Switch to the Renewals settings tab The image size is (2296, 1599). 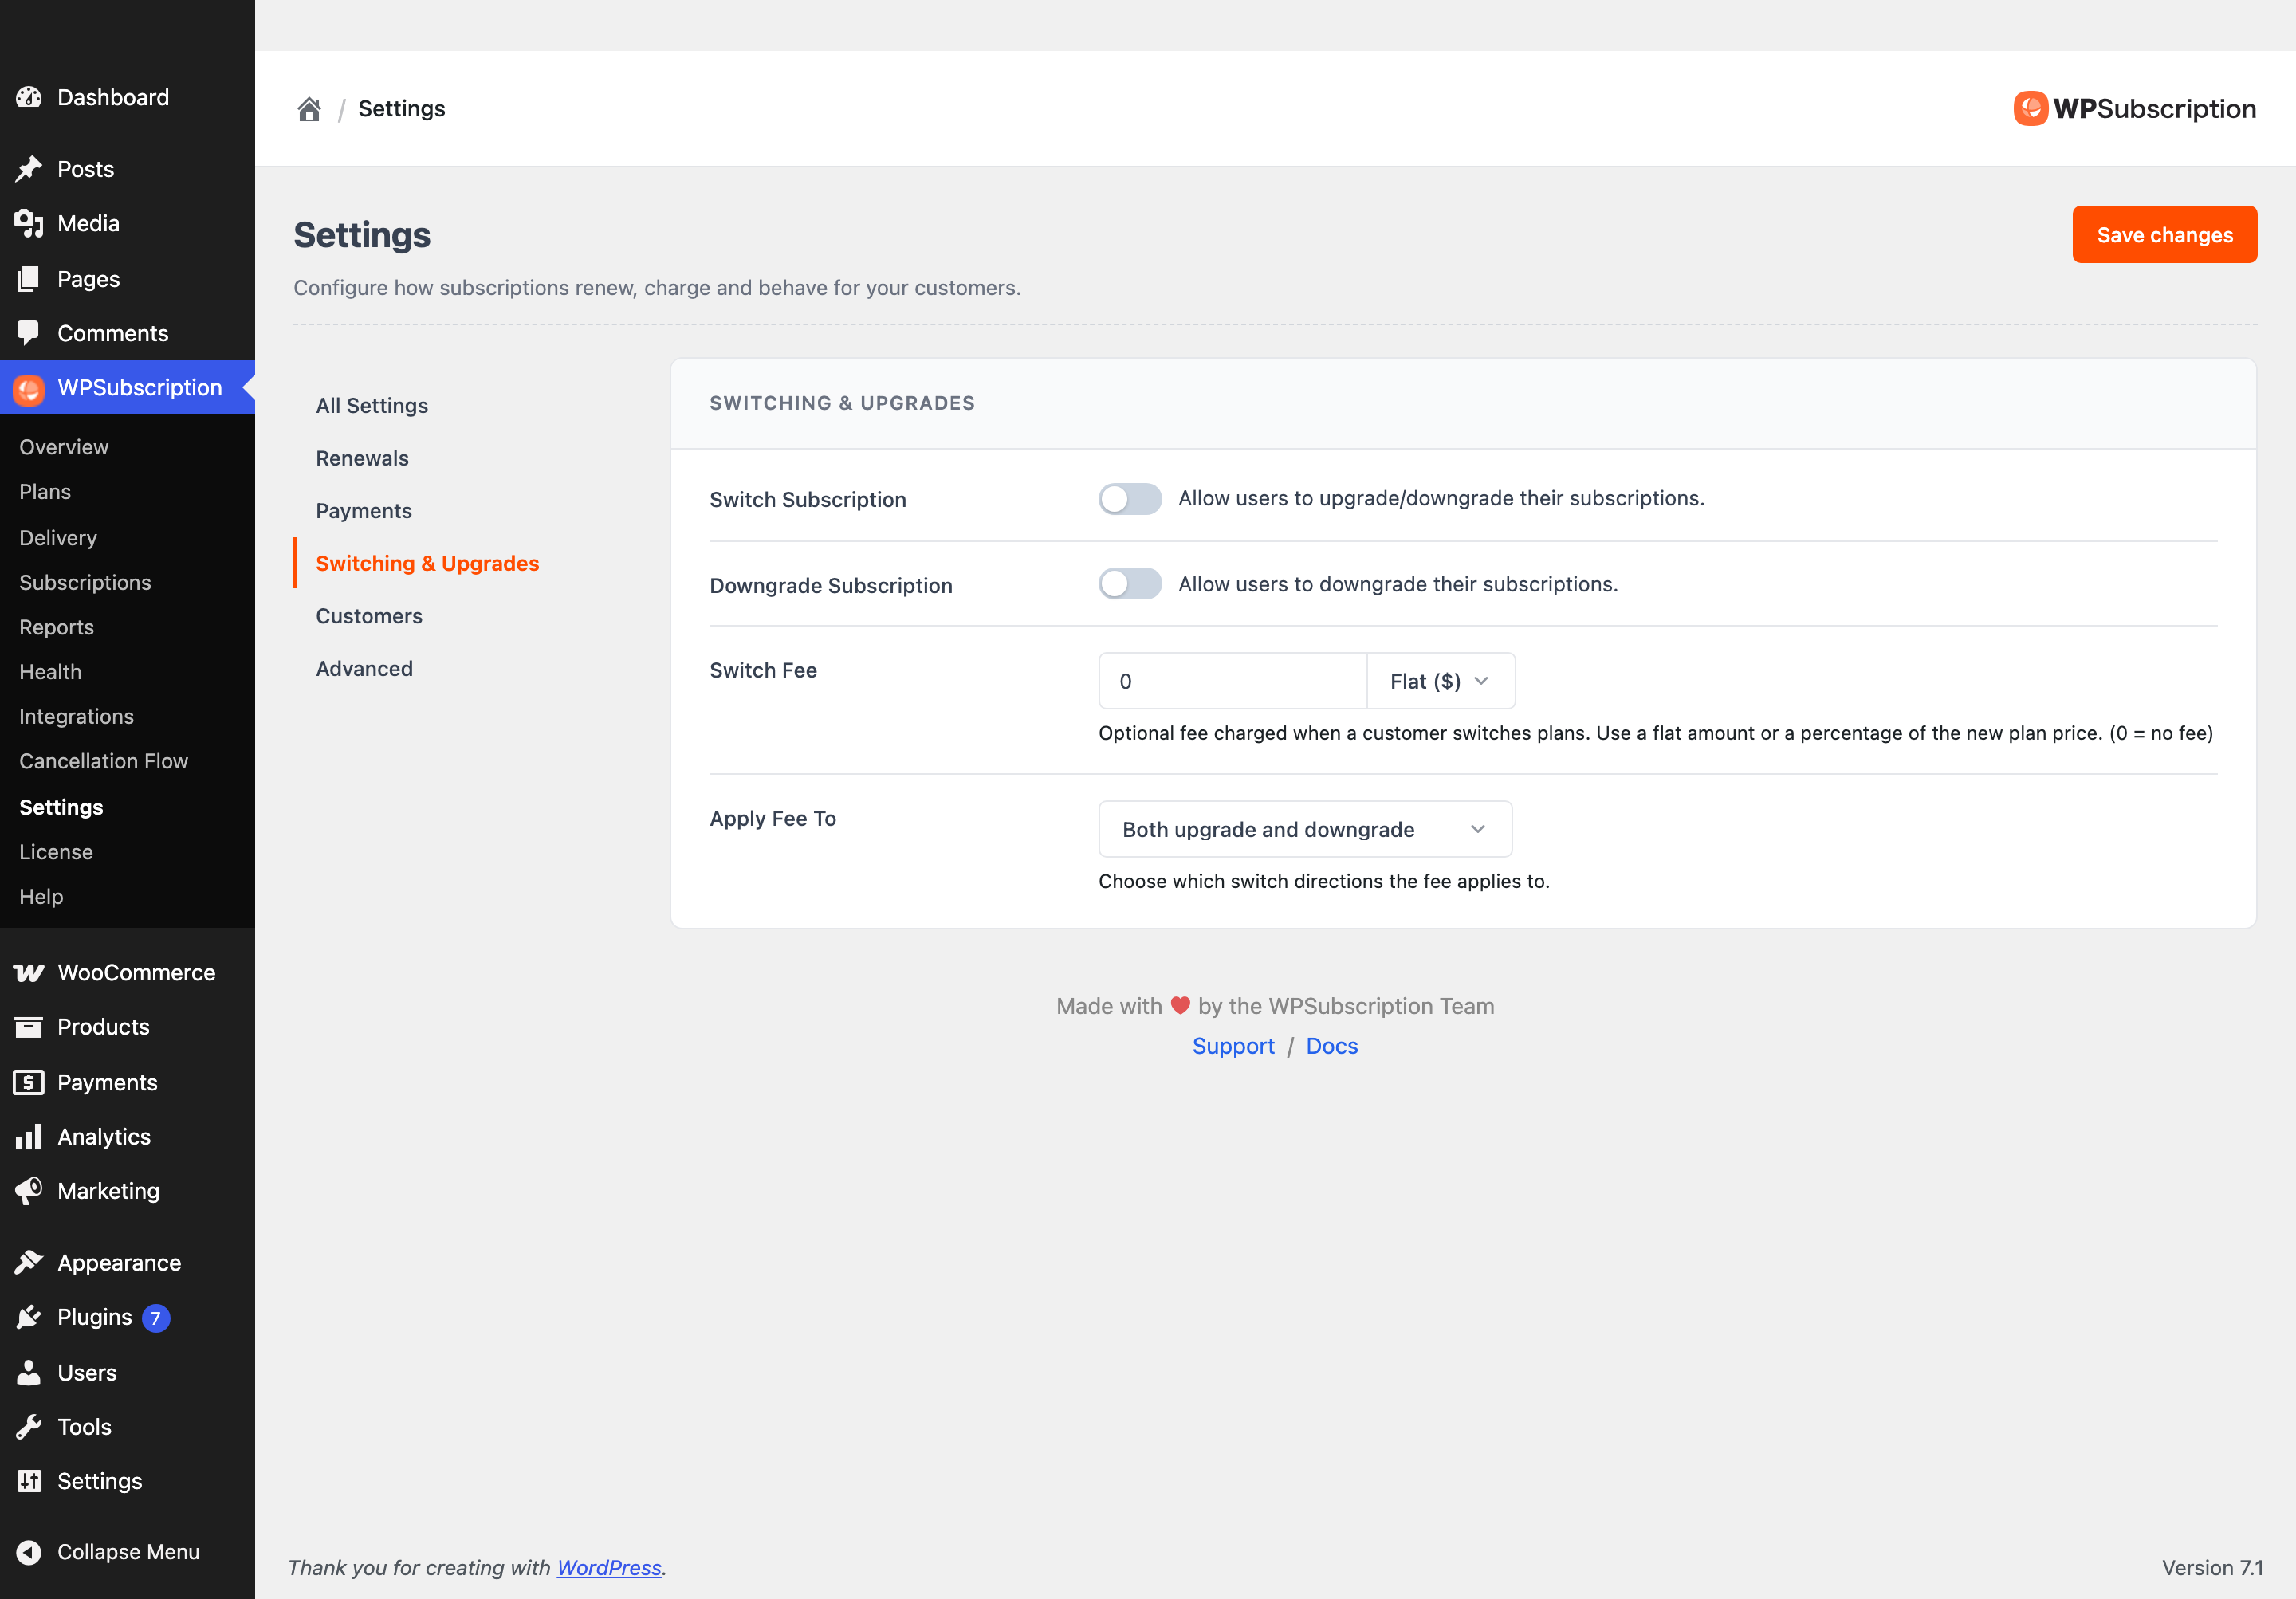coord(362,458)
